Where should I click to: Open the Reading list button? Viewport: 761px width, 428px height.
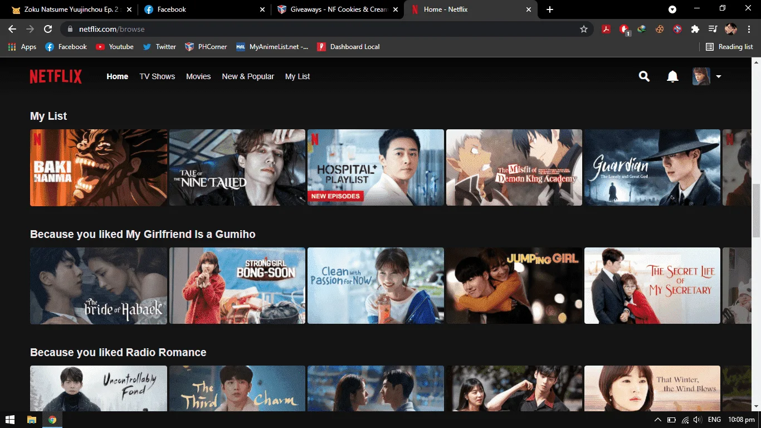[x=729, y=47]
